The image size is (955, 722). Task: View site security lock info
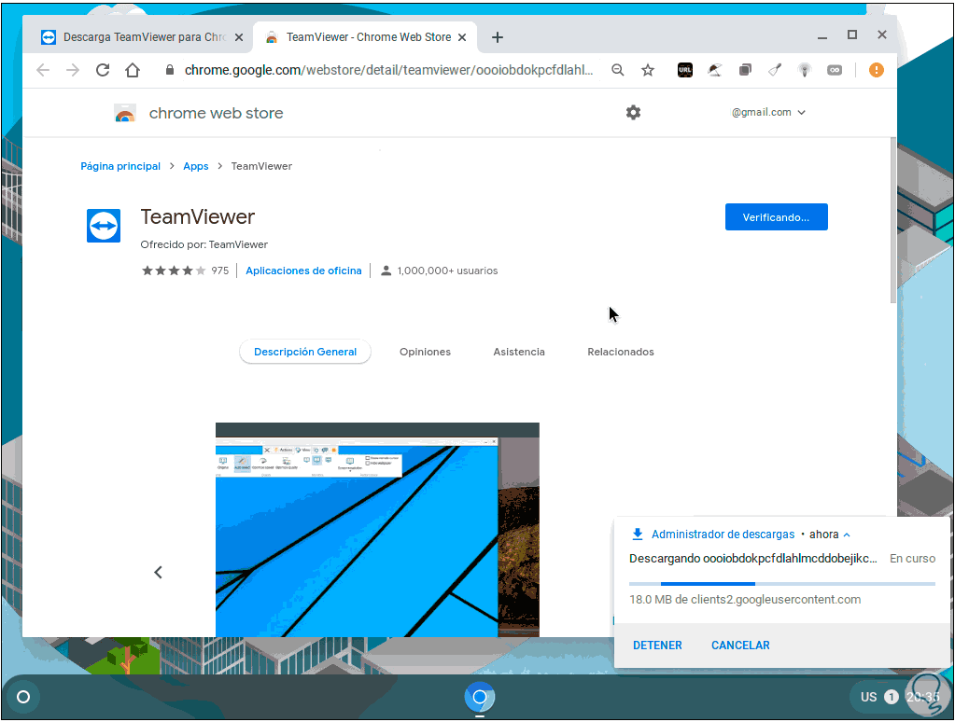tap(170, 71)
